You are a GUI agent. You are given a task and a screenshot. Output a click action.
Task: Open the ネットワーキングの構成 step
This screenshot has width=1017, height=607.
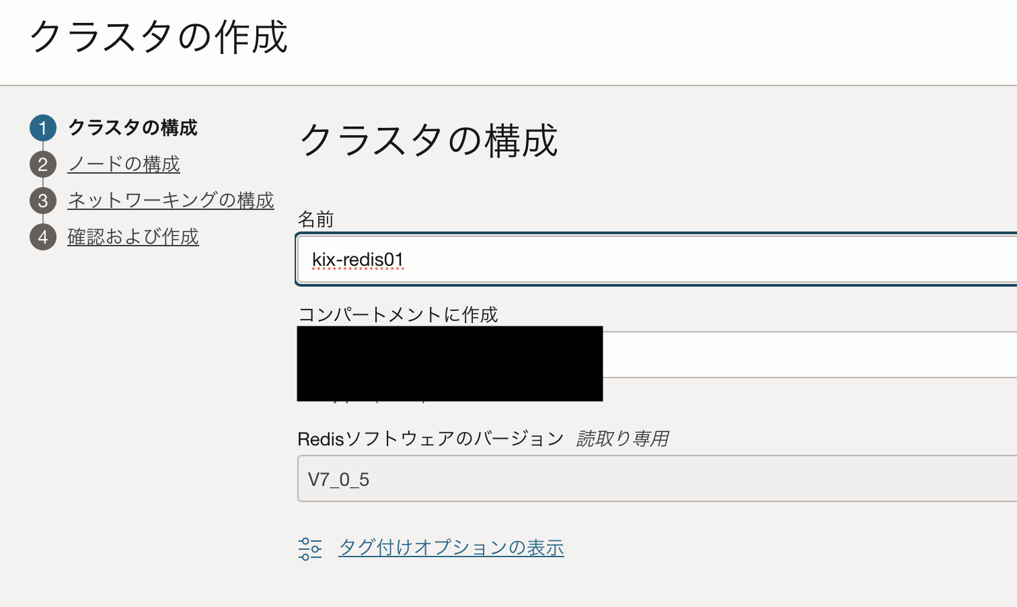coord(170,200)
